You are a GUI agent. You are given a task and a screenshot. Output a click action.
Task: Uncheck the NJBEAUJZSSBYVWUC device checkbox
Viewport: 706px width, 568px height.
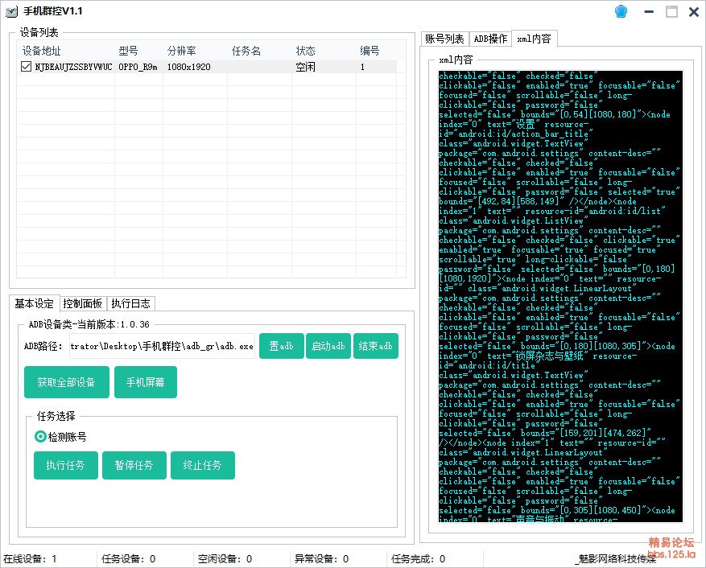pyautogui.click(x=27, y=68)
